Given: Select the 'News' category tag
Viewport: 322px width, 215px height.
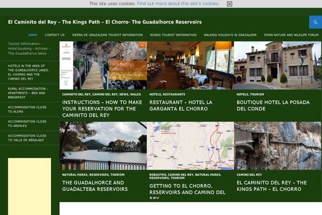Looking at the screenshot, I should coord(124,95).
